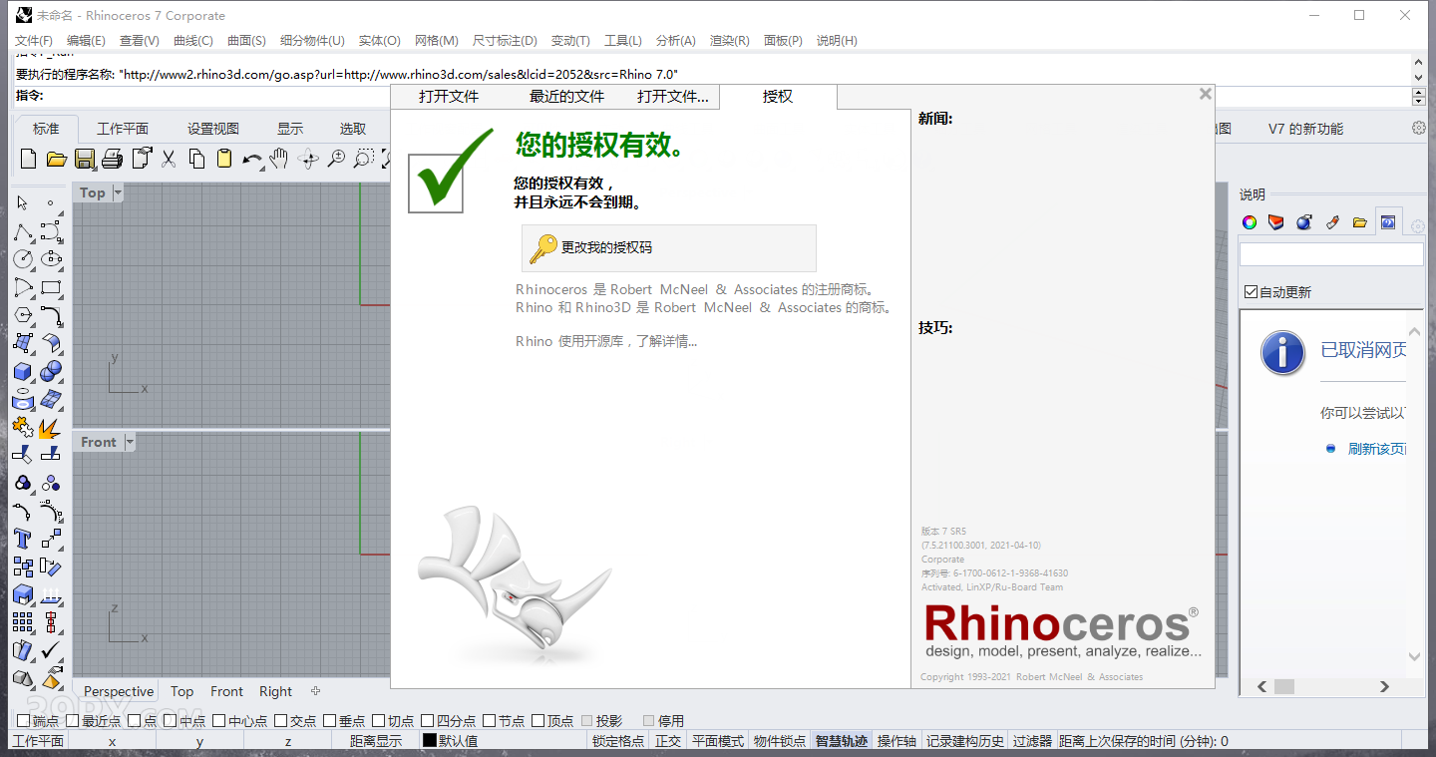Toggle 智慧轨迹 in the status bar

pos(842,741)
